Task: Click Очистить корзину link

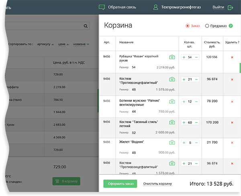Action: 157,184
